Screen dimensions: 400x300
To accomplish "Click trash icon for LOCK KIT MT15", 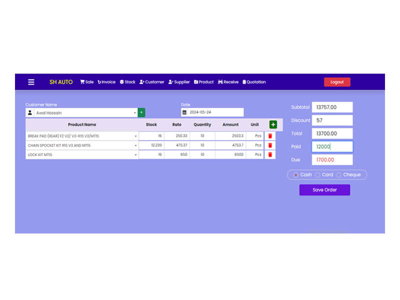I will pos(270,155).
